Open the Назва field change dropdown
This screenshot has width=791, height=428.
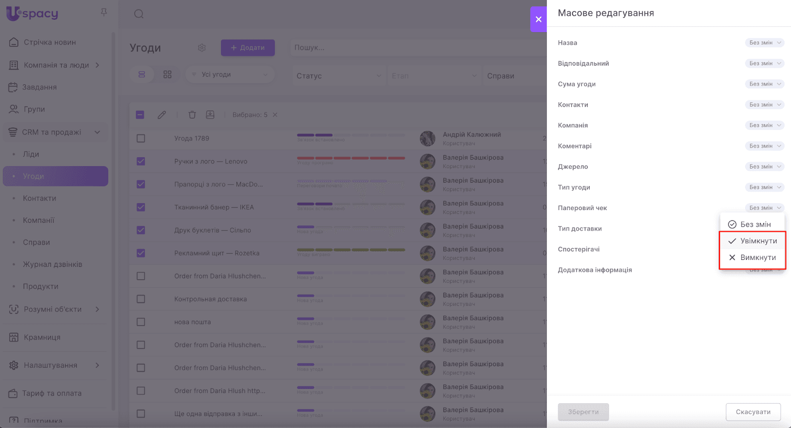pyautogui.click(x=764, y=43)
